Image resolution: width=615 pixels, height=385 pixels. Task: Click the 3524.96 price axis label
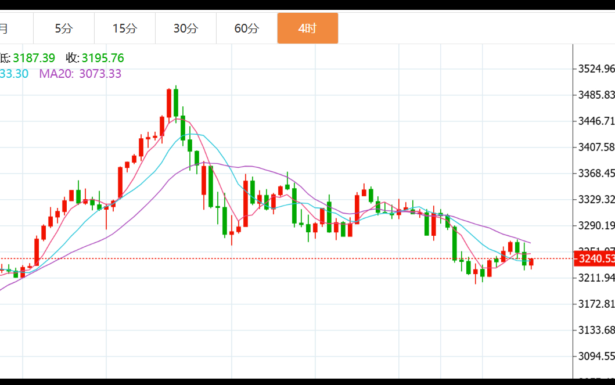(596, 69)
